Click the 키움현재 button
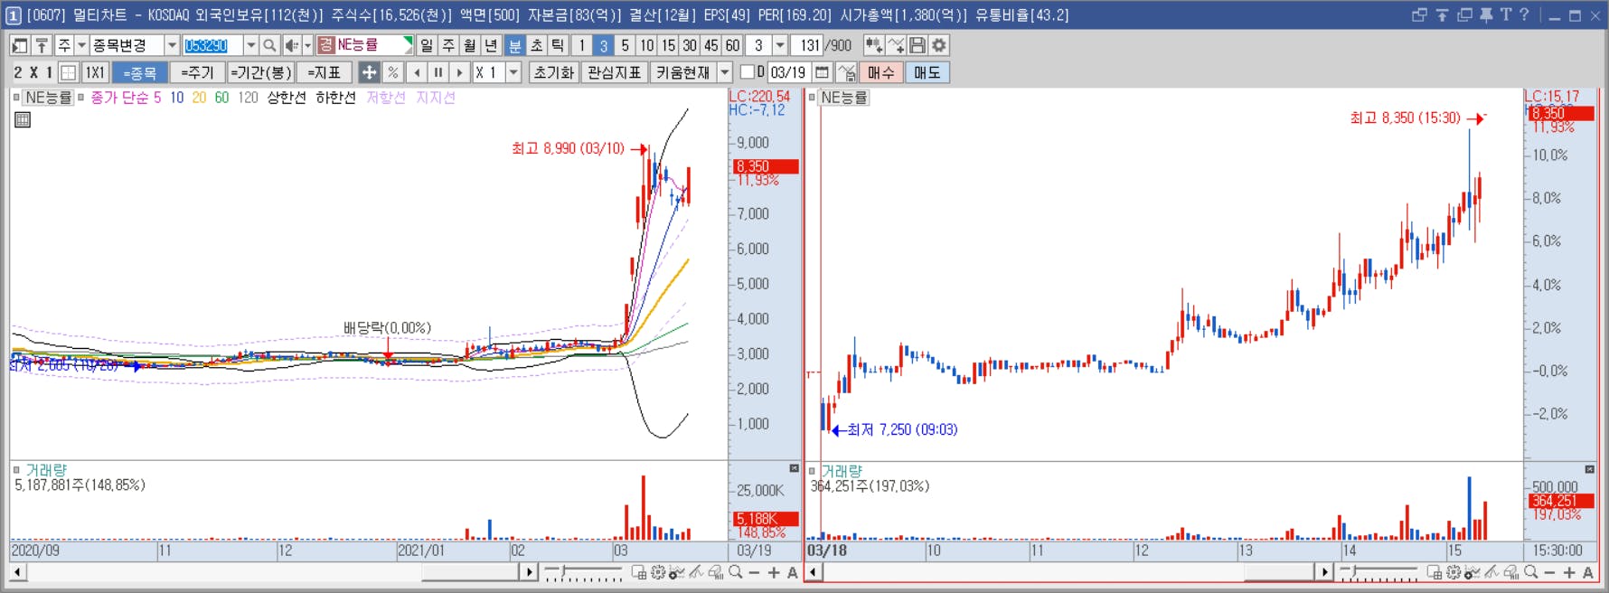 pos(683,72)
